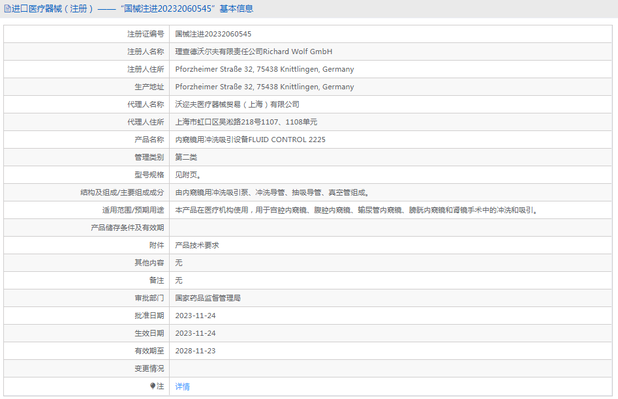Click the 结构及组成/主要组成成分 label
This screenshot has width=618, height=399.
tap(122, 192)
